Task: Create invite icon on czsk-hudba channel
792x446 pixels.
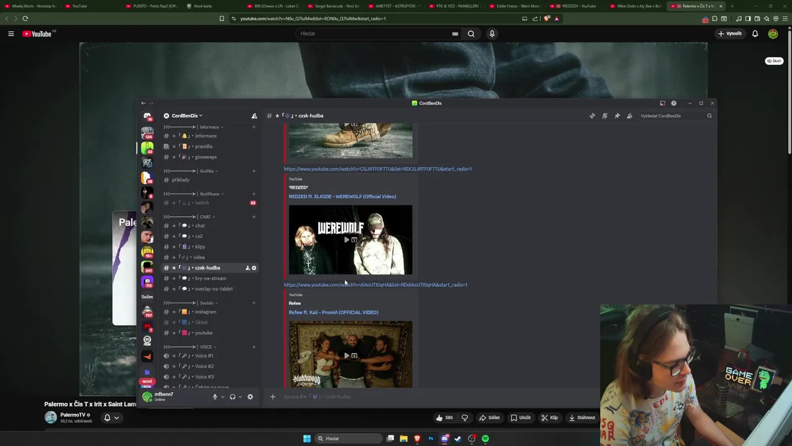Action: point(247,268)
